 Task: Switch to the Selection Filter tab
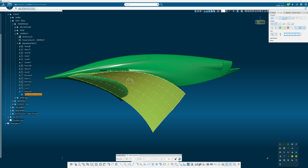[x=296, y=13]
